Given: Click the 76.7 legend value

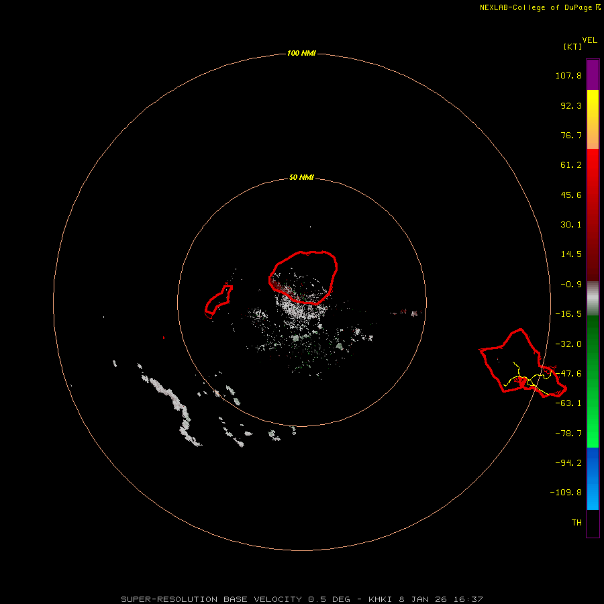Looking at the screenshot, I should coord(571,135).
